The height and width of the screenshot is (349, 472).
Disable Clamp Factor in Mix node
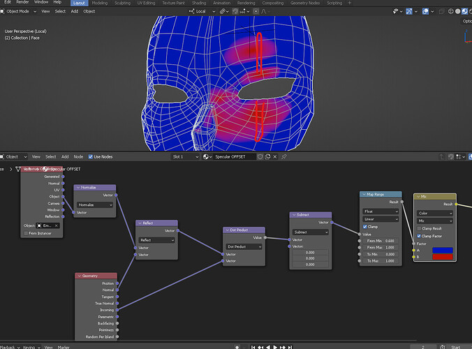click(419, 236)
